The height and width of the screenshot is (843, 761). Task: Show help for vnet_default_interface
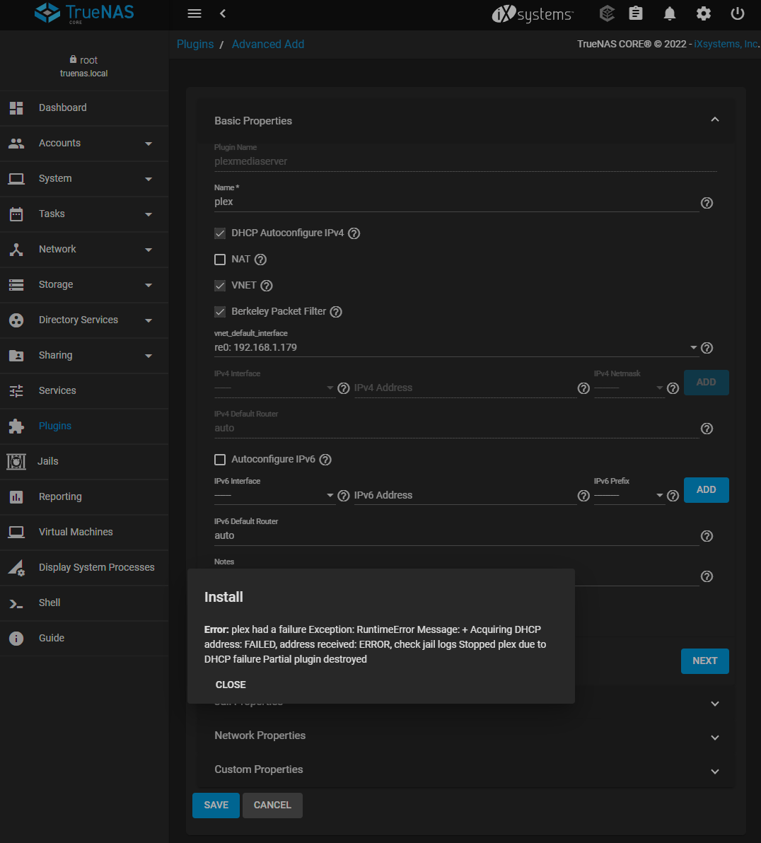[x=707, y=348]
